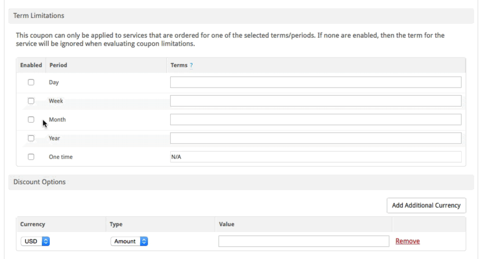Tick the Month period checkbox
The width and height of the screenshot is (483, 259).
tap(31, 120)
